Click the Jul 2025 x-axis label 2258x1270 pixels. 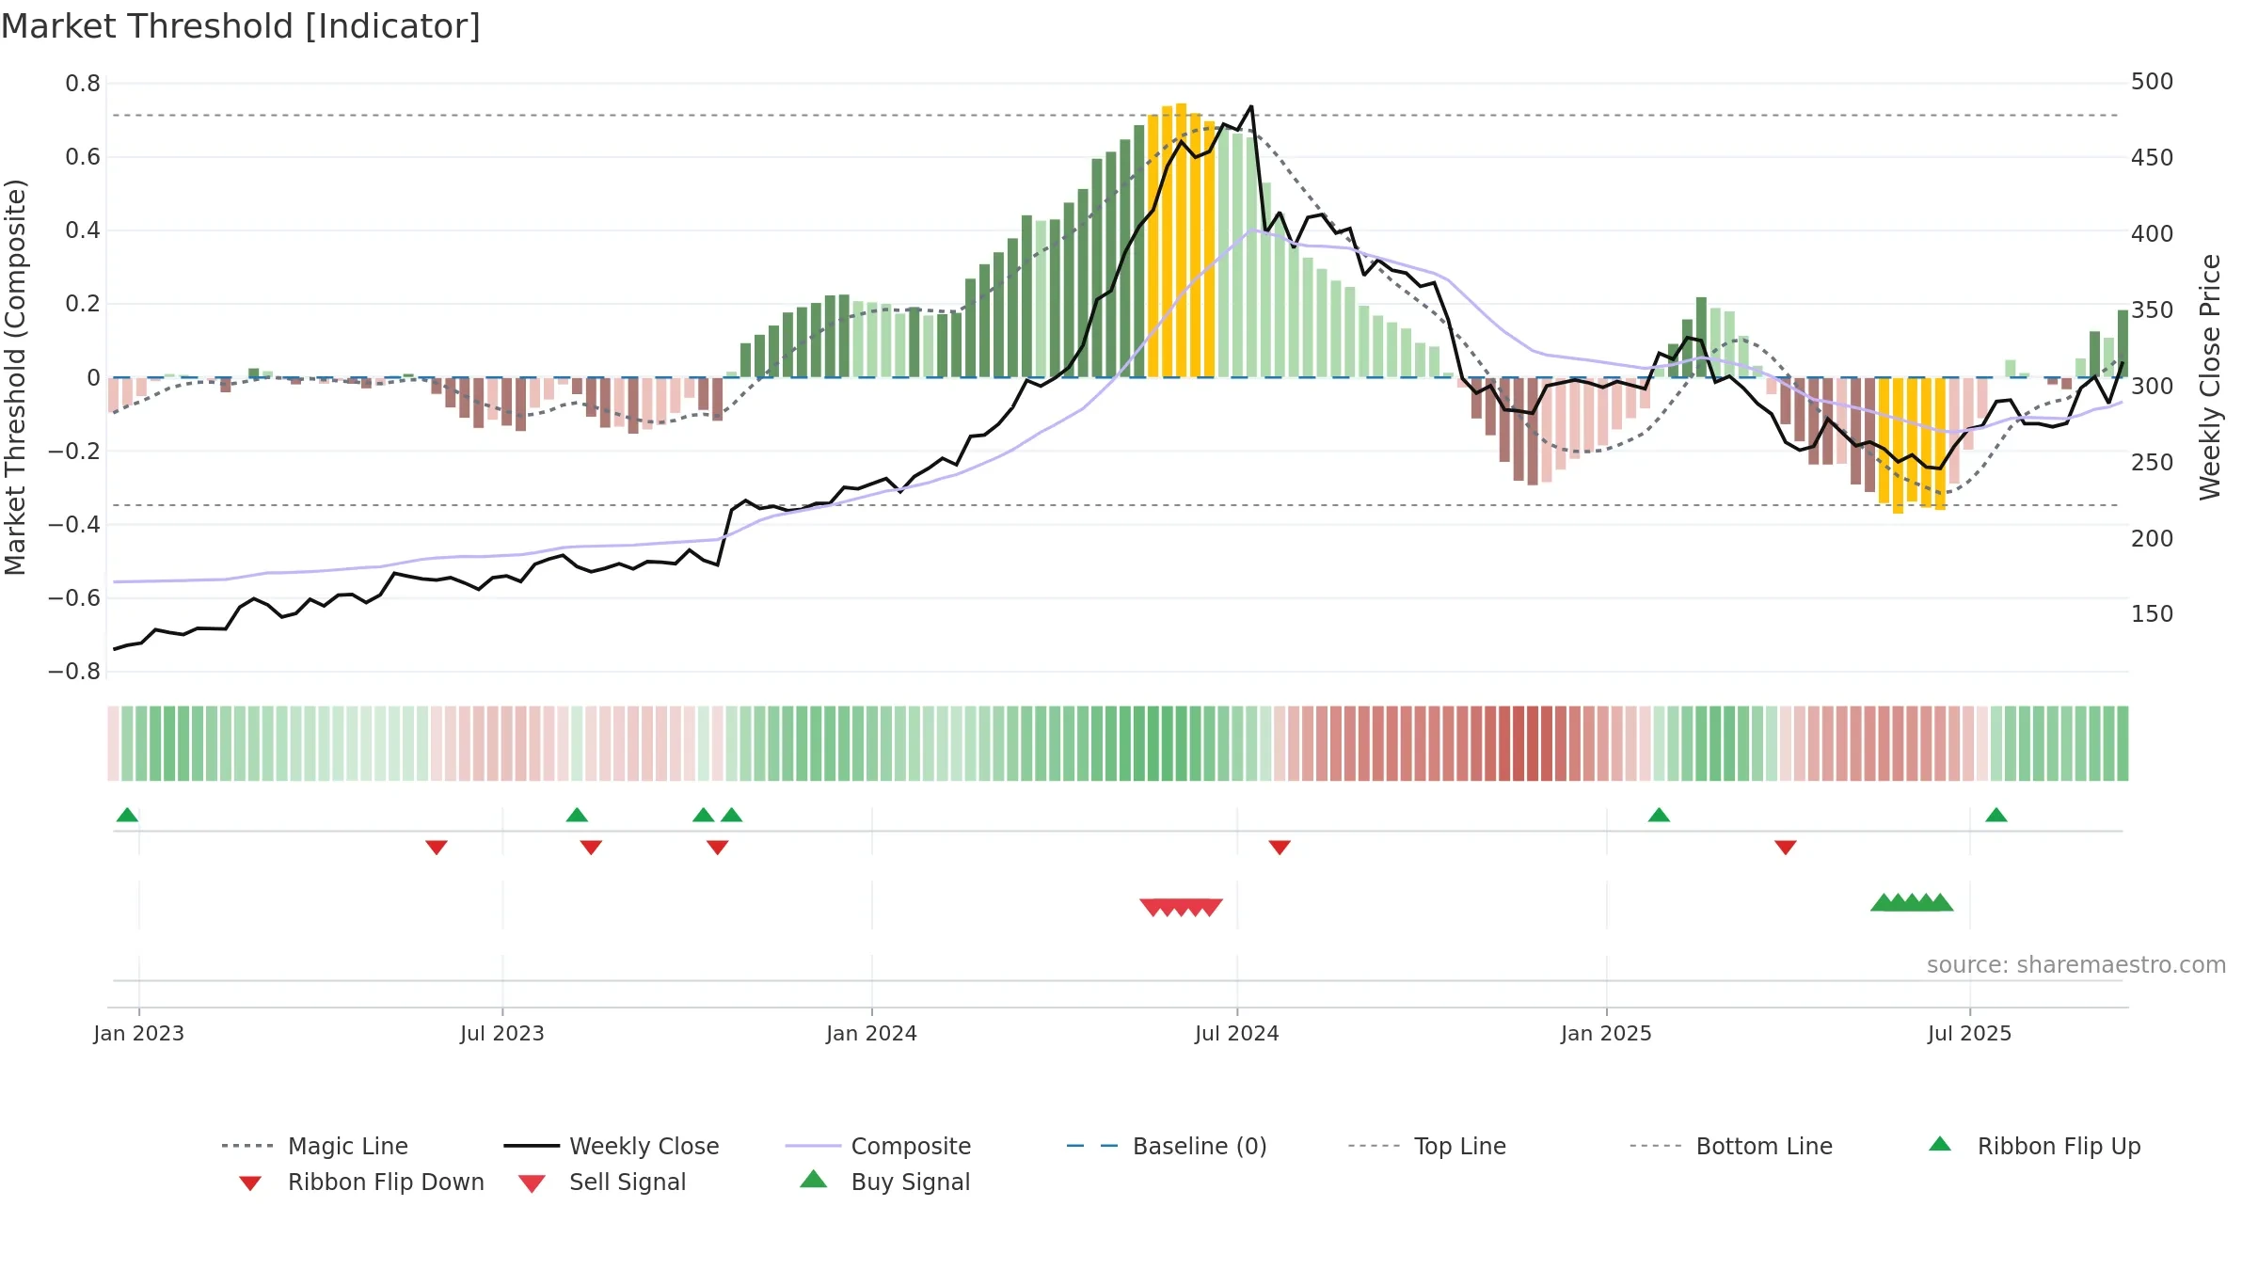click(1970, 1033)
